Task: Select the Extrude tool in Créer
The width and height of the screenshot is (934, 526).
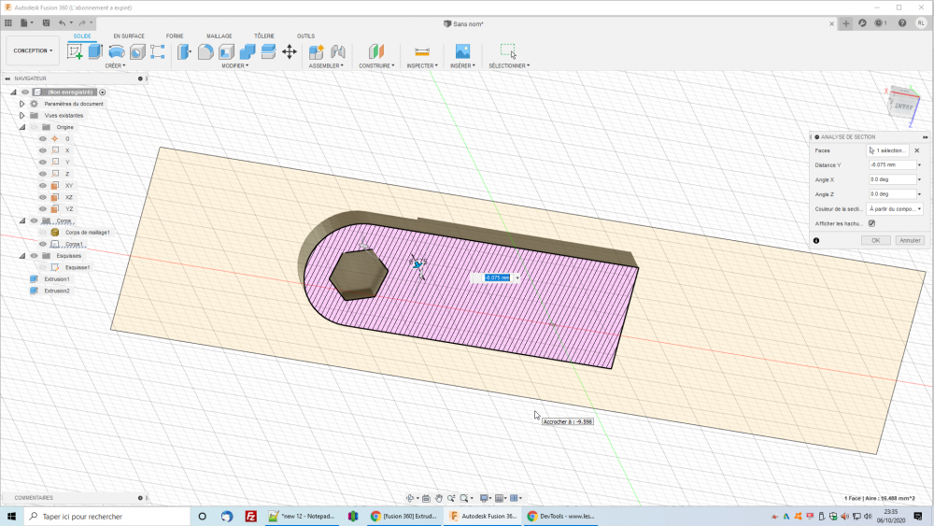Action: [x=95, y=51]
